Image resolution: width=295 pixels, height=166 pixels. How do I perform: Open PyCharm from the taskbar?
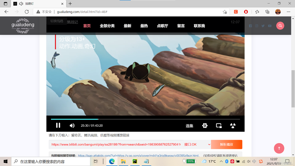point(135,161)
